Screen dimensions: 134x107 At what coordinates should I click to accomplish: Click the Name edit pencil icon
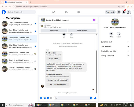tap(71, 34)
